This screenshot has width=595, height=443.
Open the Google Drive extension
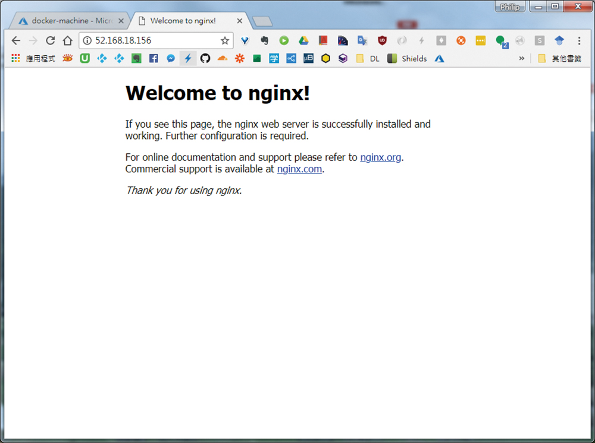pos(303,40)
